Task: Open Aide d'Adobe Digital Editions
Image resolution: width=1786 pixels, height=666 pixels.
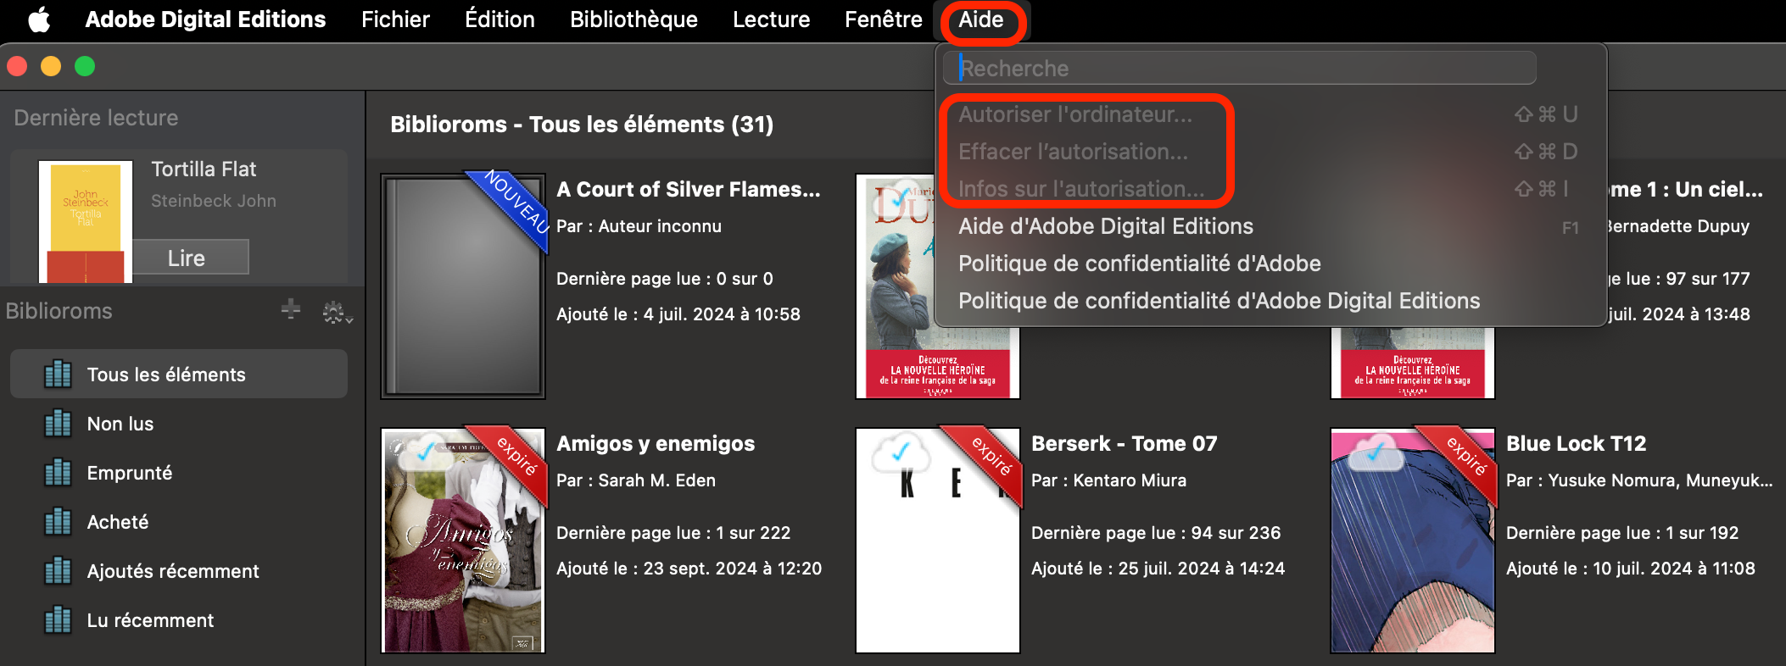Action: point(1270,226)
